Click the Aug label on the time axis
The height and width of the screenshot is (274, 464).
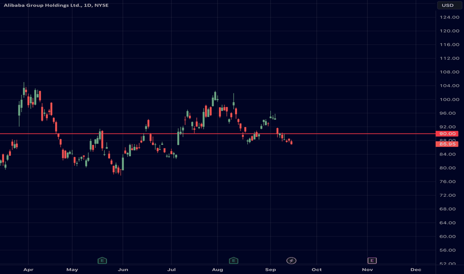(x=218, y=270)
